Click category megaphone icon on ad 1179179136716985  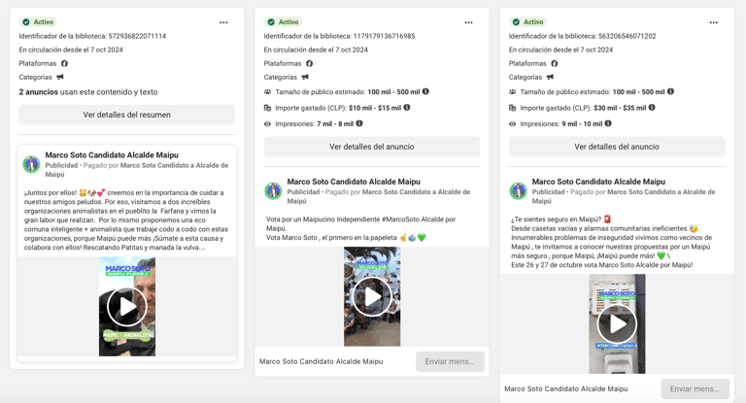tap(305, 77)
